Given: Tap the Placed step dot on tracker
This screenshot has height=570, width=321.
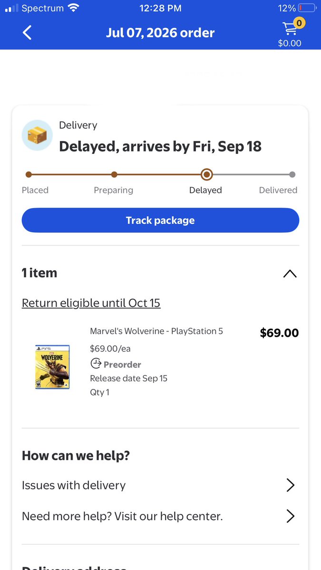Looking at the screenshot, I should tap(29, 174).
